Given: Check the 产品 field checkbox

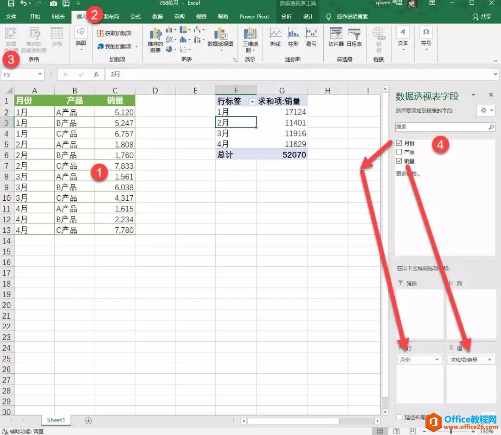Looking at the screenshot, I should (399, 153).
